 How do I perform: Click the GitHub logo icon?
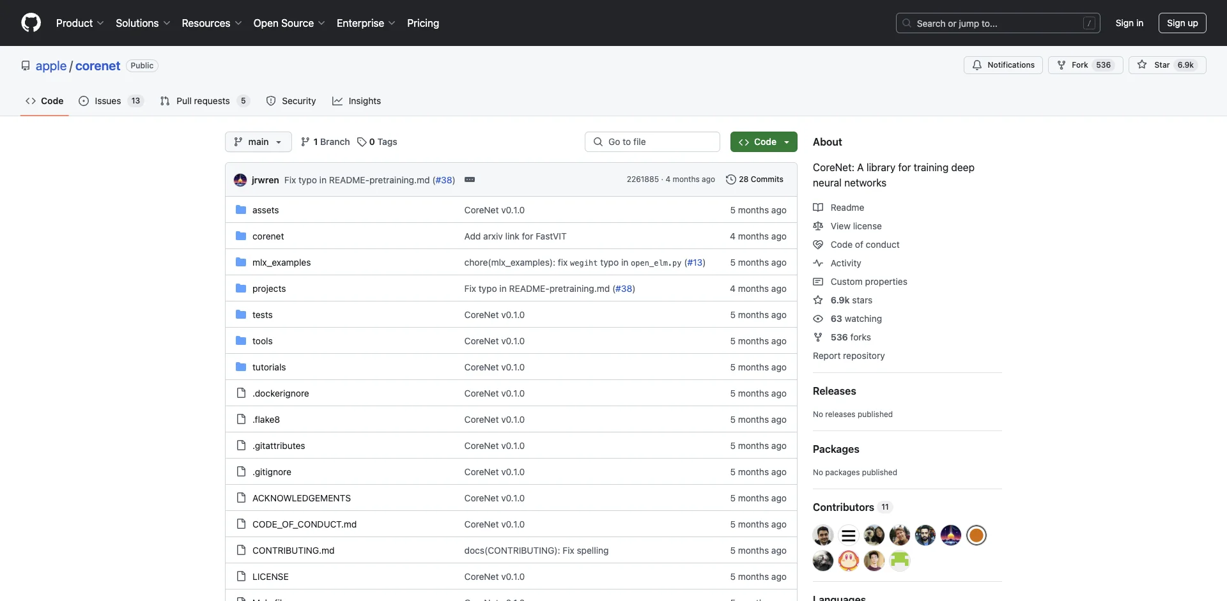point(31,23)
